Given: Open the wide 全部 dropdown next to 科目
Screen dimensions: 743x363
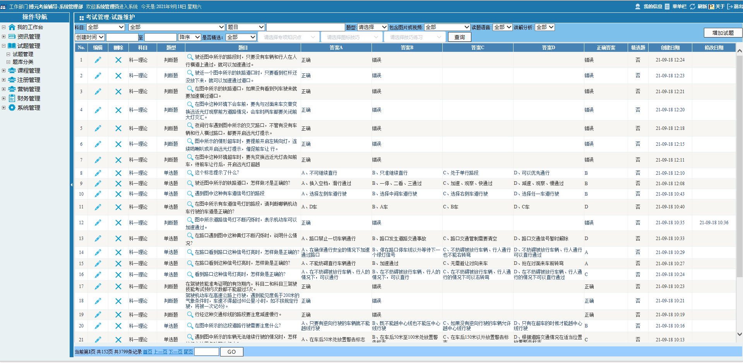Looking at the screenshot, I should tap(177, 27).
